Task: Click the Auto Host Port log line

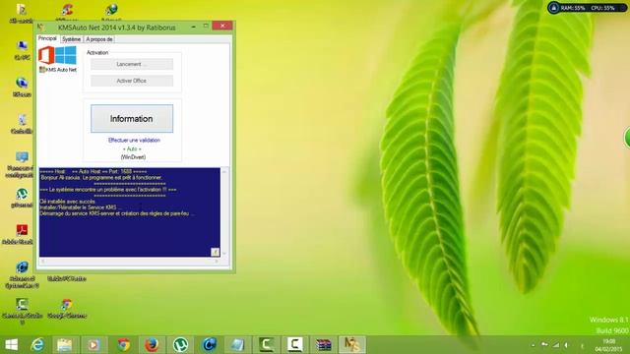Action: coord(94,171)
